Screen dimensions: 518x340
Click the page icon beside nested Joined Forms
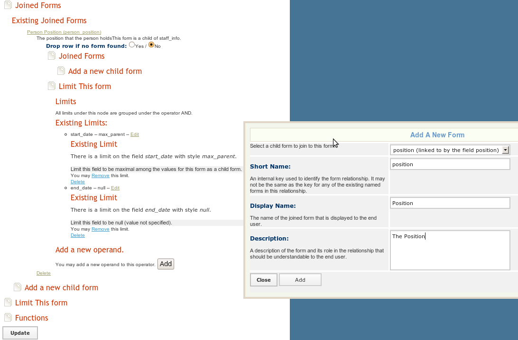52,56
